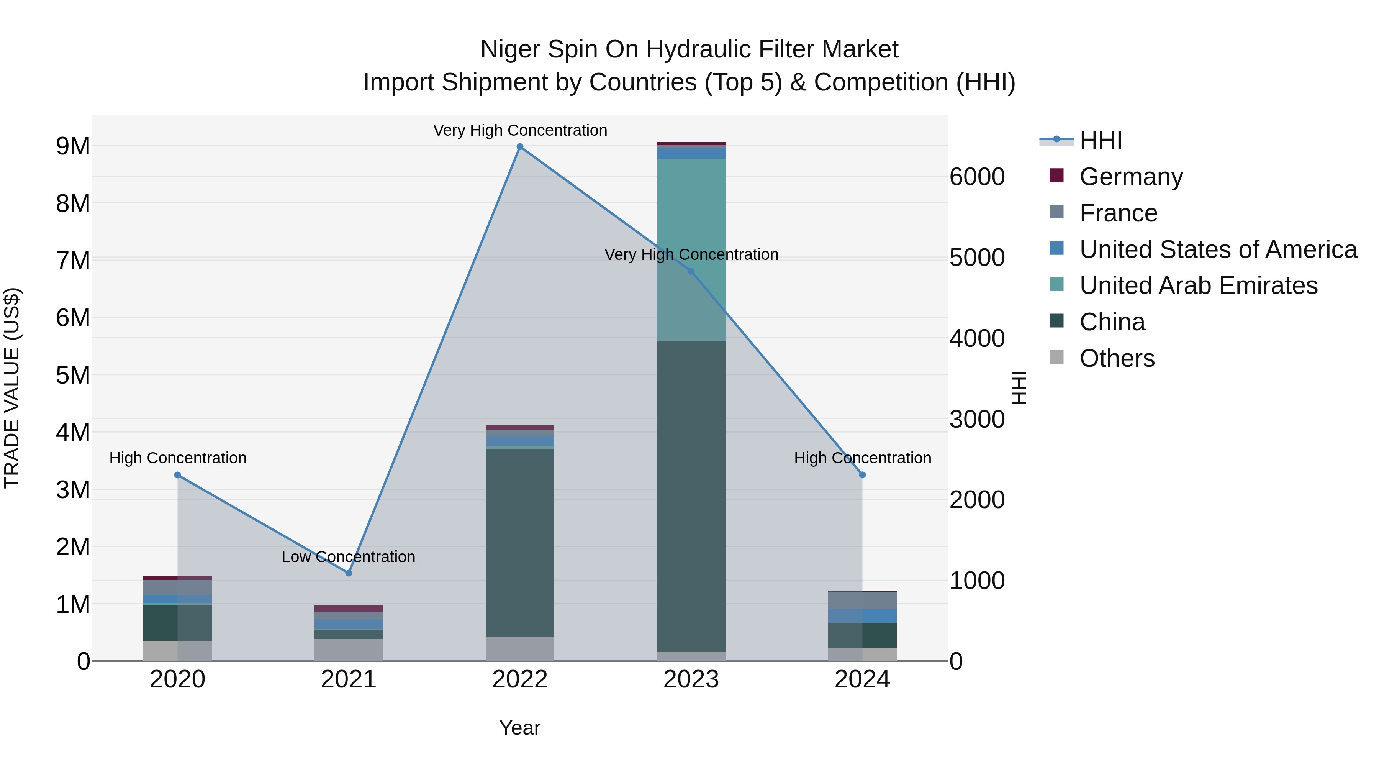Toggle Others series in the legend
This screenshot has height=776, width=1379.
coord(1102,358)
